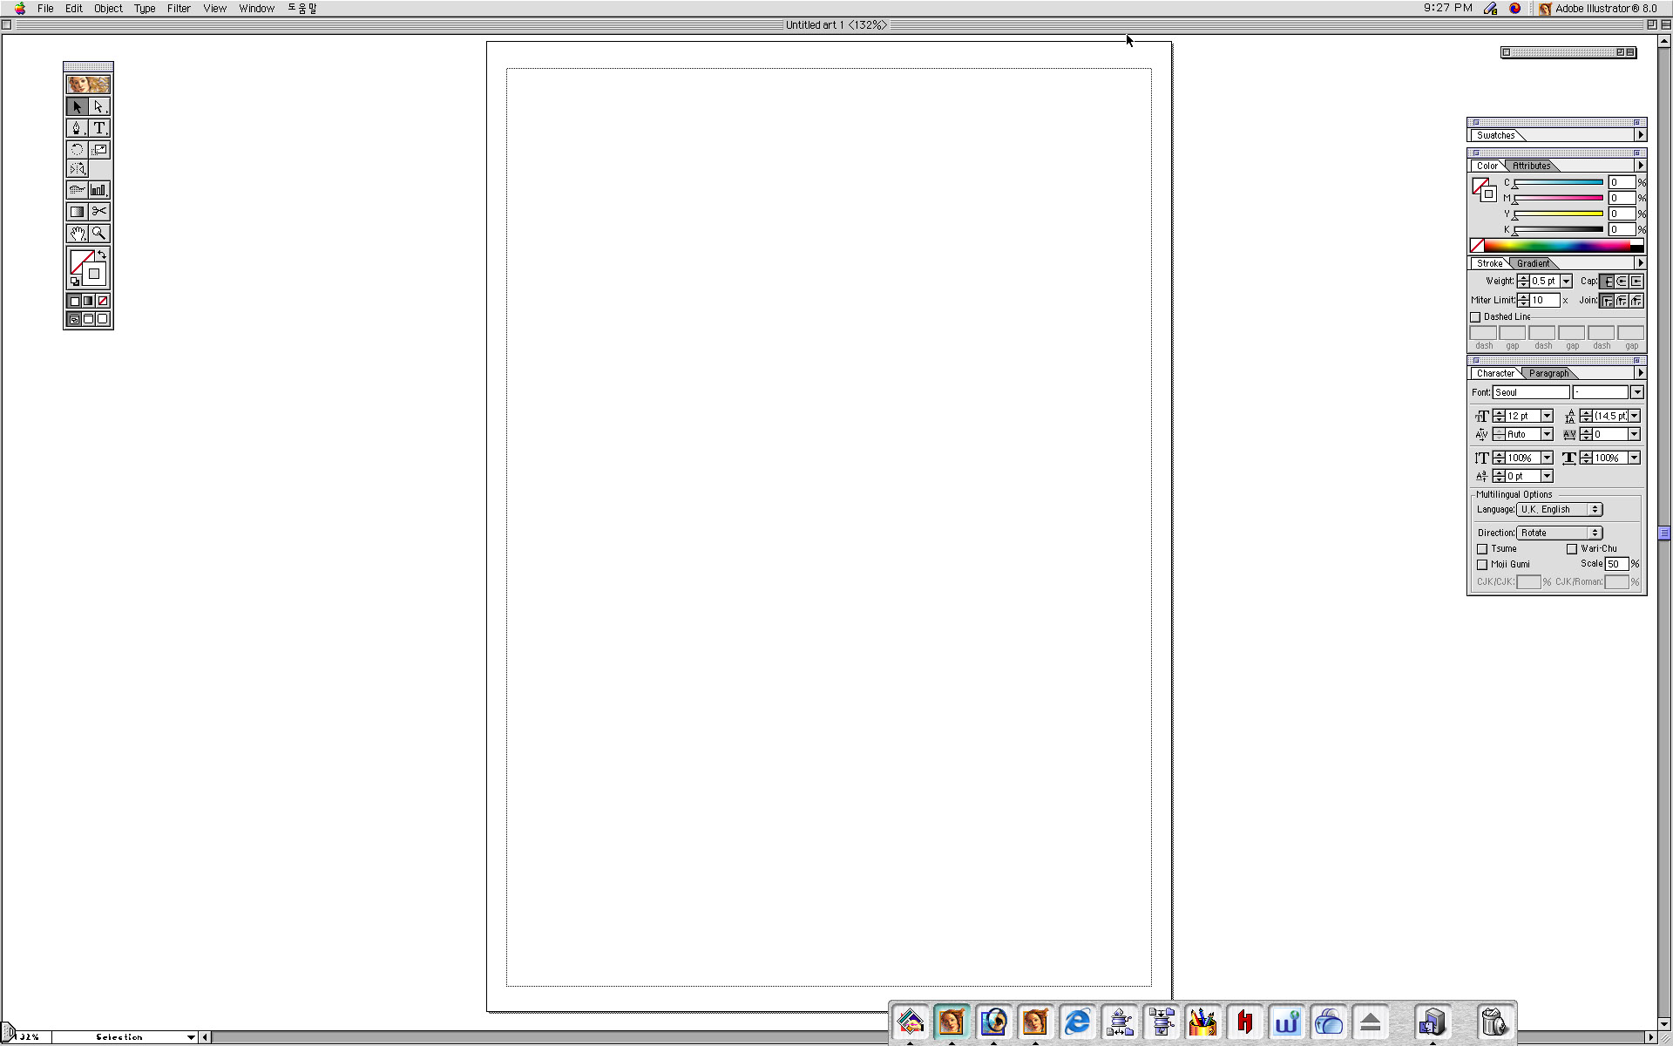Check the Wari-Chu option
Image resolution: width=1673 pixels, height=1046 pixels.
pos(1572,549)
